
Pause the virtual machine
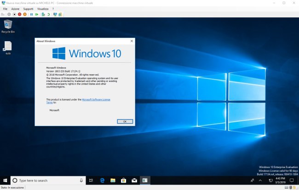[x=31, y=15]
